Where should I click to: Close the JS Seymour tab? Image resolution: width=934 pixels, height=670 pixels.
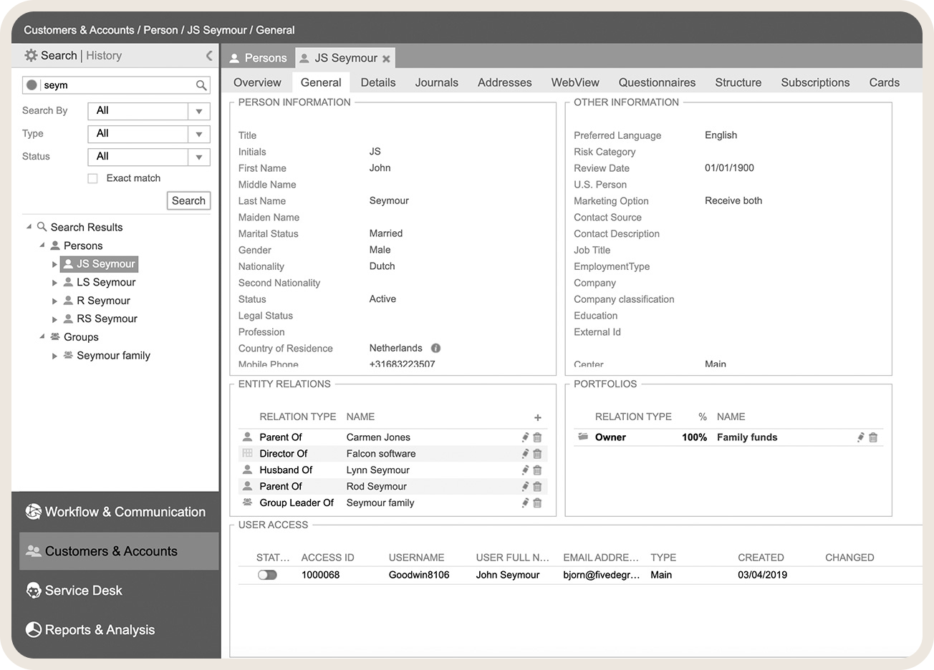pos(386,59)
